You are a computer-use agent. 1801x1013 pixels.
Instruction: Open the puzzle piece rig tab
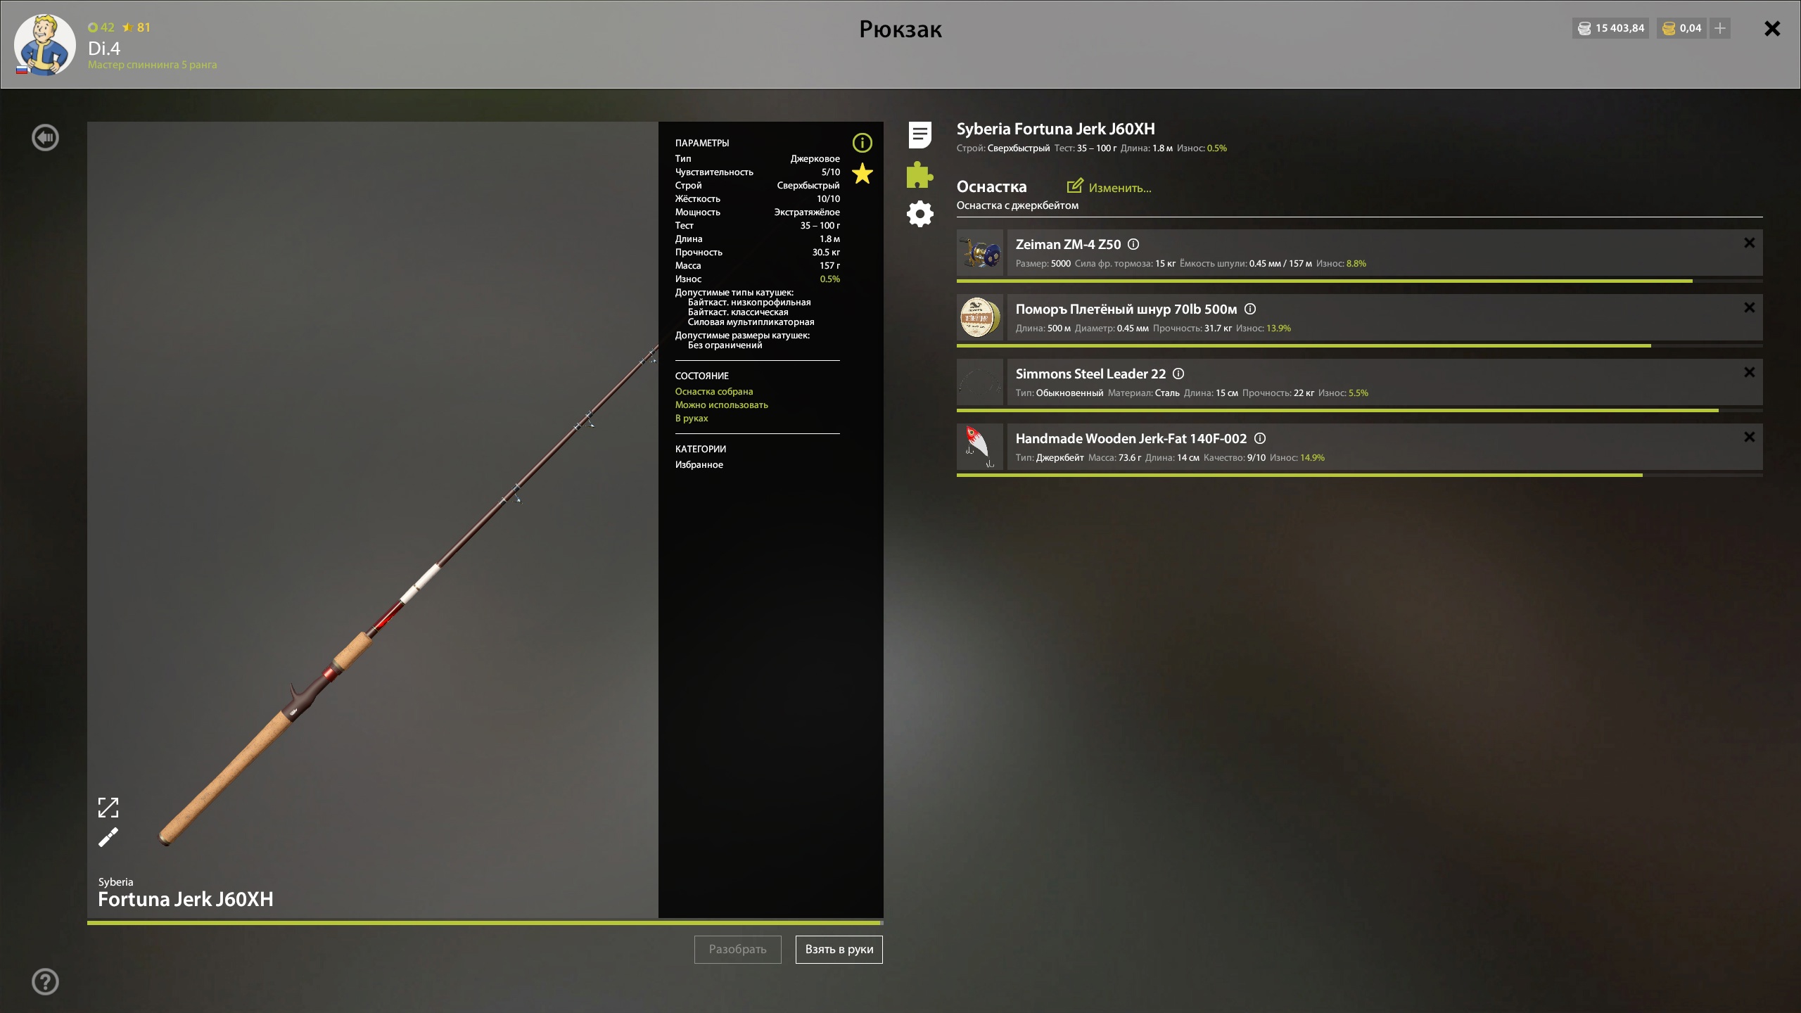919,174
